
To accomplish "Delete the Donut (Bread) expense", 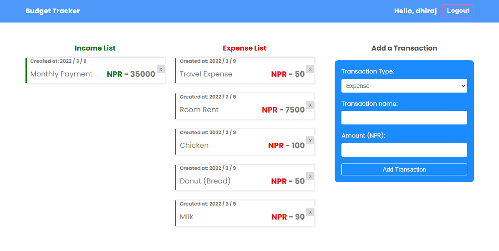I will click(310, 176).
